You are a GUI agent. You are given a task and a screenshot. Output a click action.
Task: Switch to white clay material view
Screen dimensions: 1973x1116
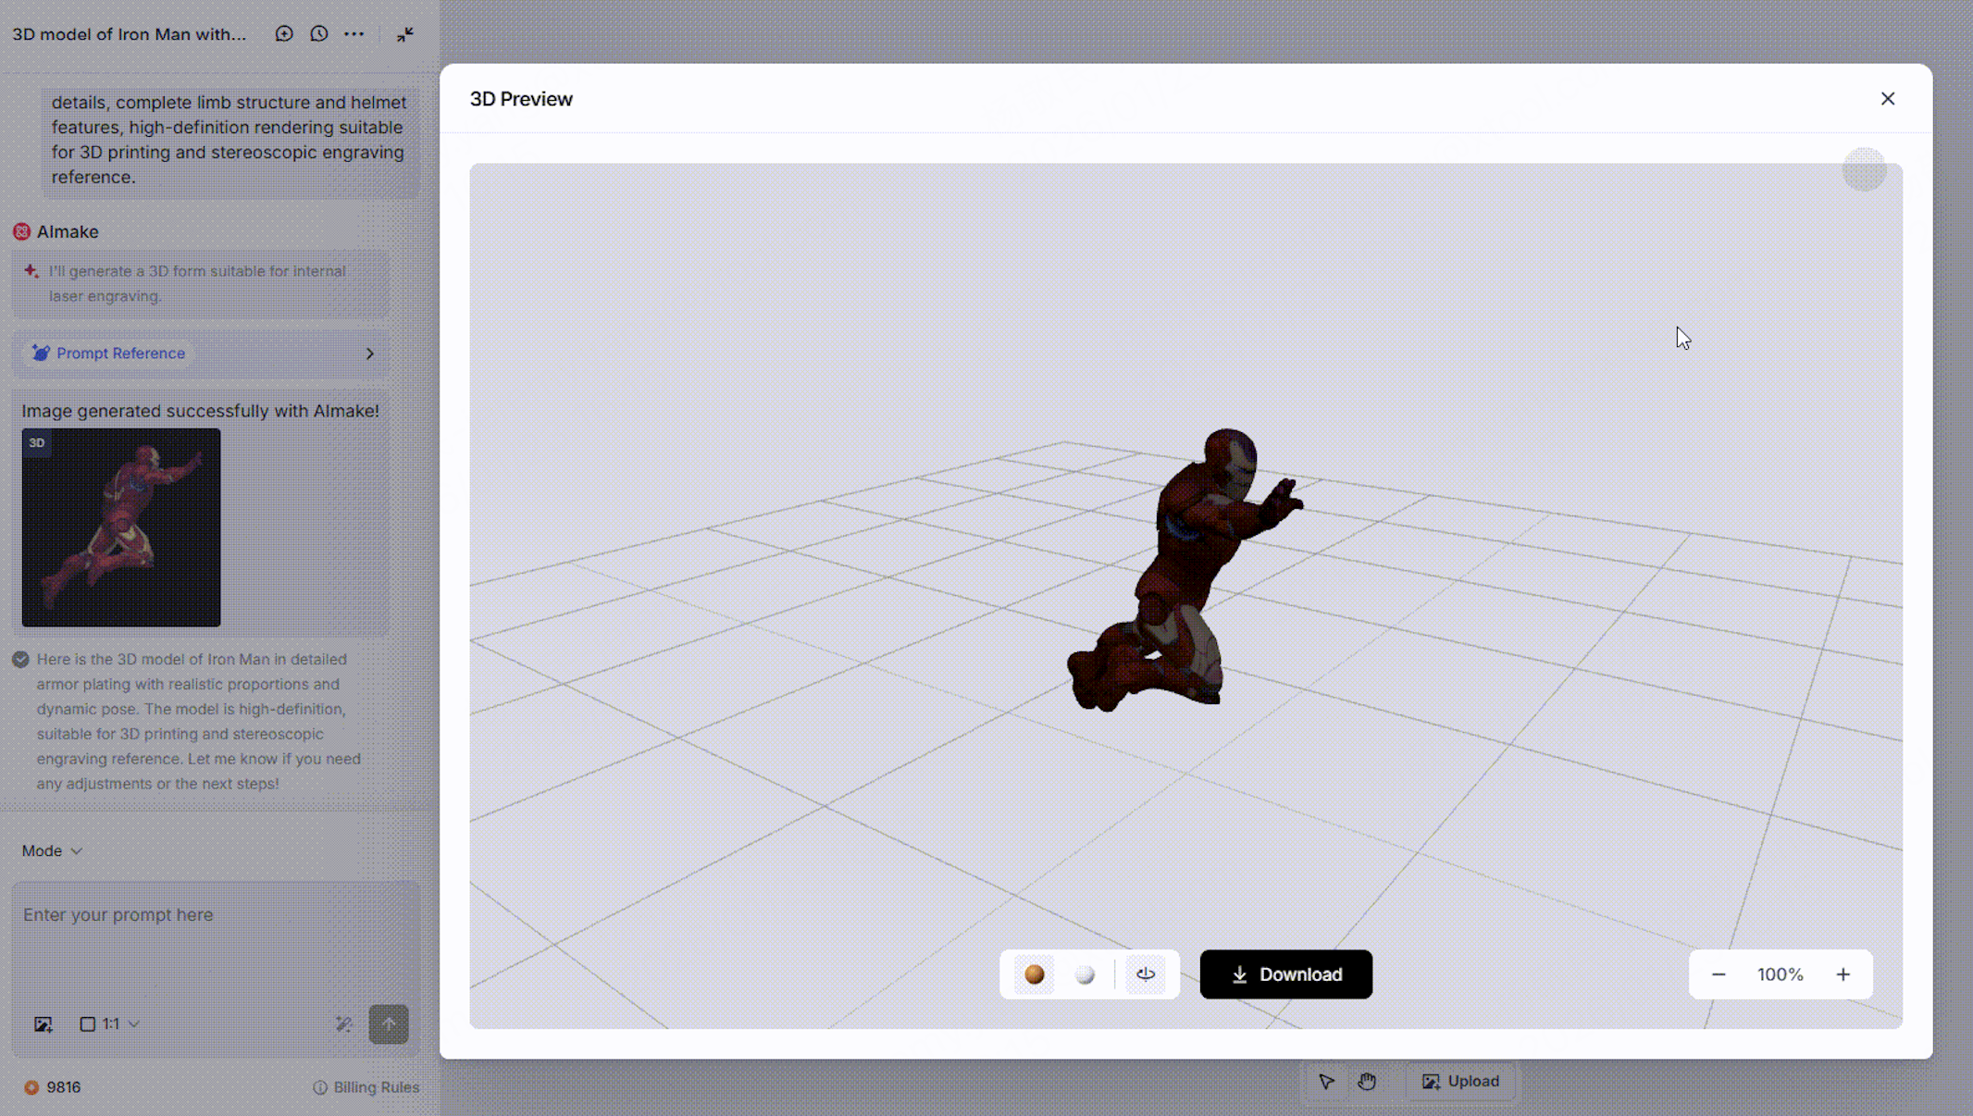click(x=1085, y=974)
